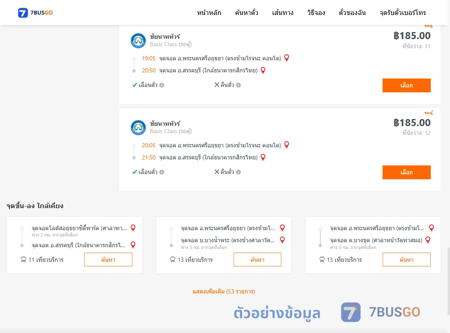Click ที่นั่งว่าง: 11 seat count

[x=416, y=46]
